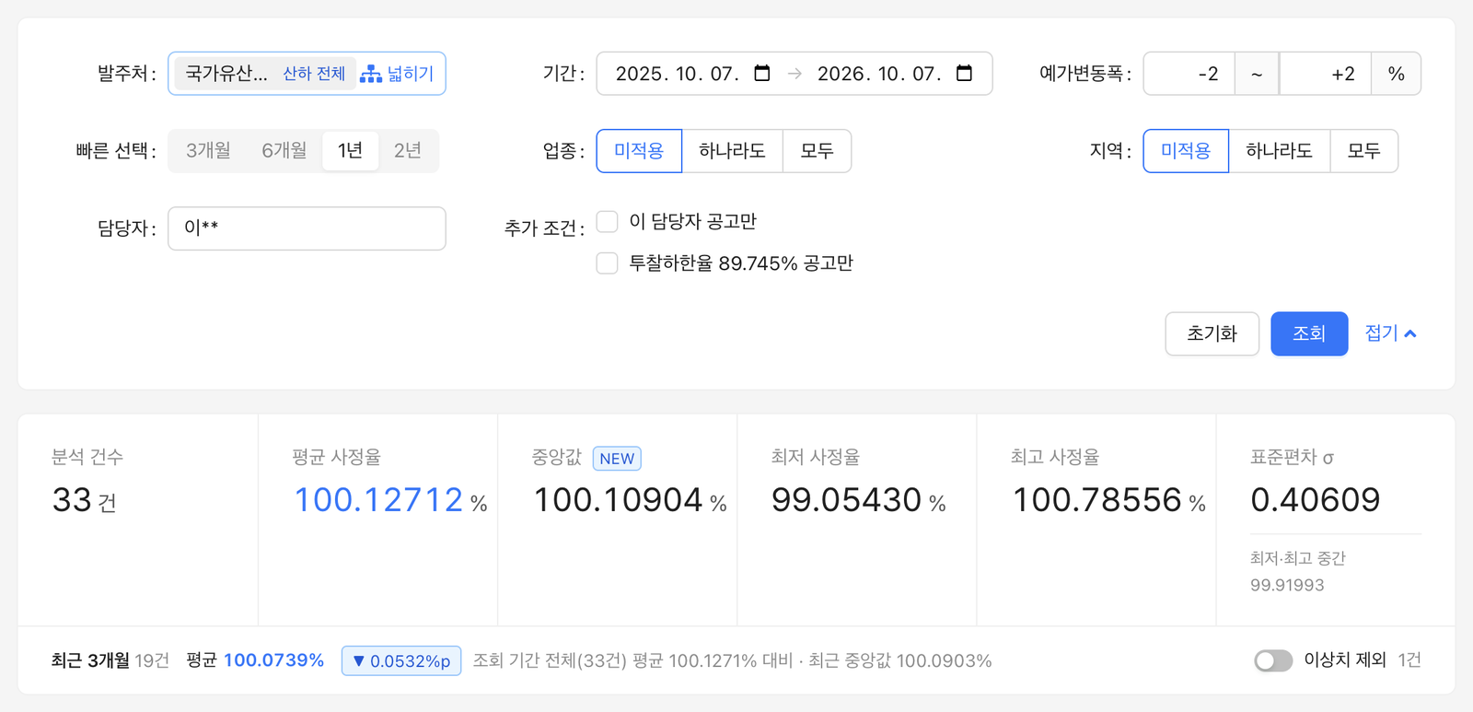
Task: Click the 최저 사정율 value 99.05430
Action: point(846,500)
